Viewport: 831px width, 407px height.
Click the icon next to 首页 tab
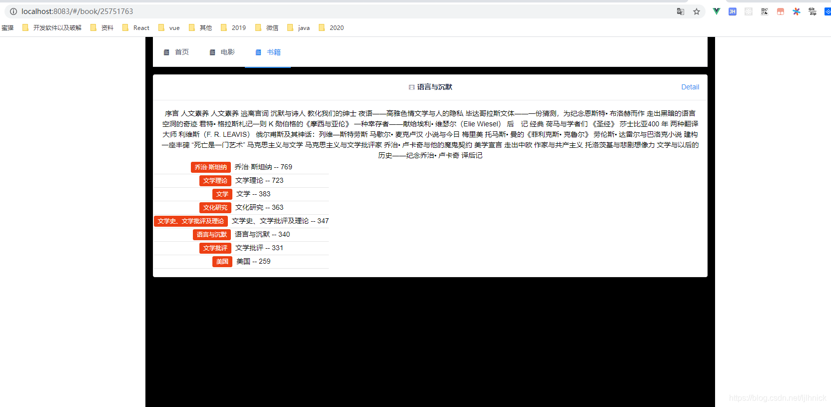point(166,52)
